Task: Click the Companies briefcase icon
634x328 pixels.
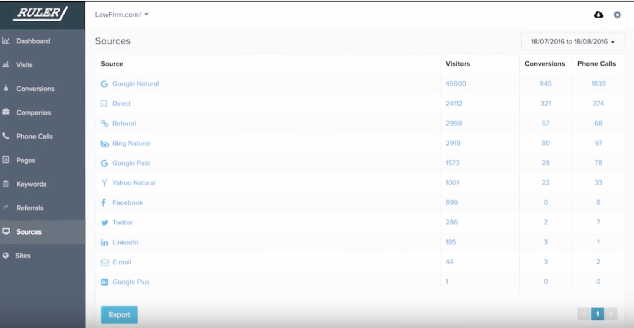Action: pyautogui.click(x=6, y=112)
